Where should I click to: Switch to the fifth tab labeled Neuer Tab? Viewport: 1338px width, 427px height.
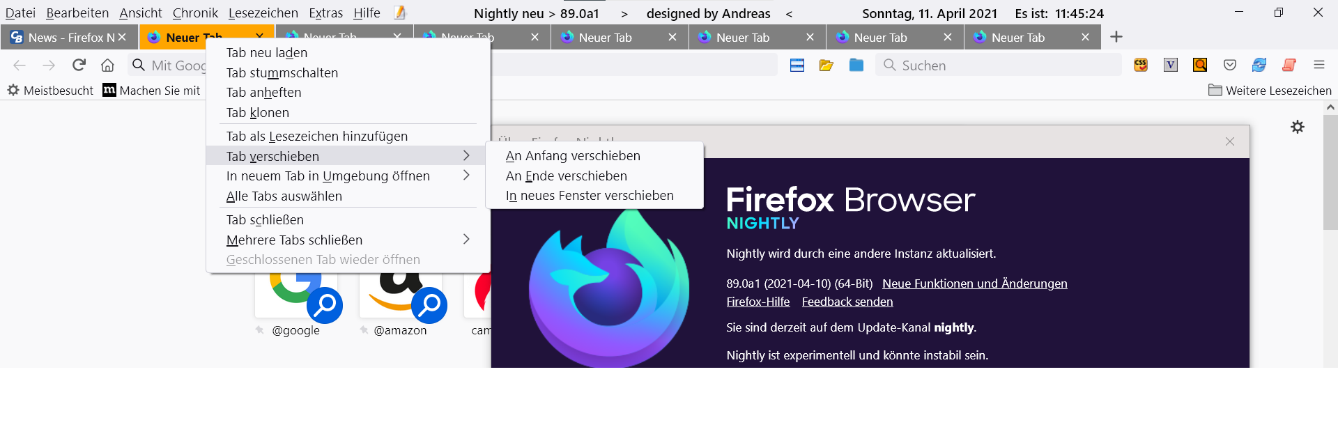[757, 38]
